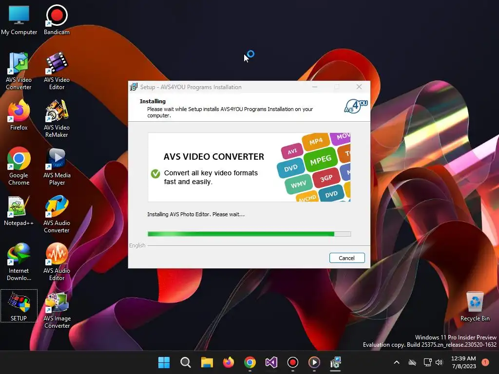
Task: Open the notification badge in taskbar
Action: pyautogui.click(x=485, y=362)
